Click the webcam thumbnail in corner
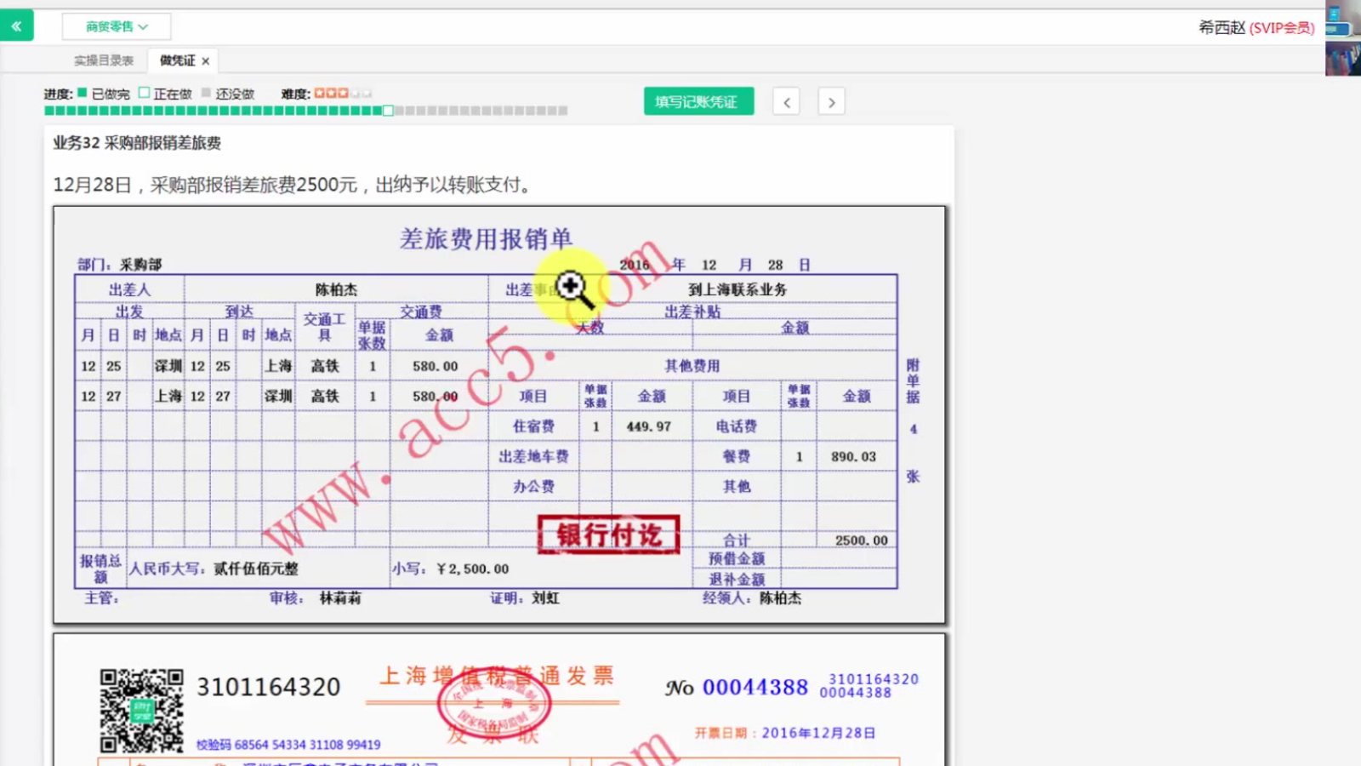 1343,38
